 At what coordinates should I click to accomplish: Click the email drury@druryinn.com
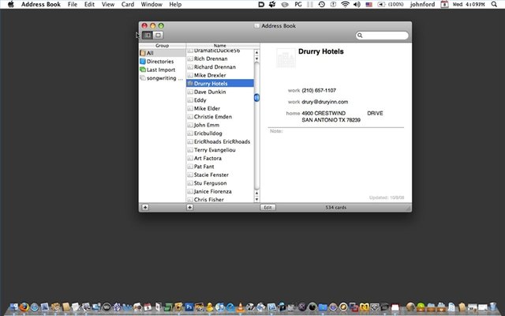pos(324,102)
